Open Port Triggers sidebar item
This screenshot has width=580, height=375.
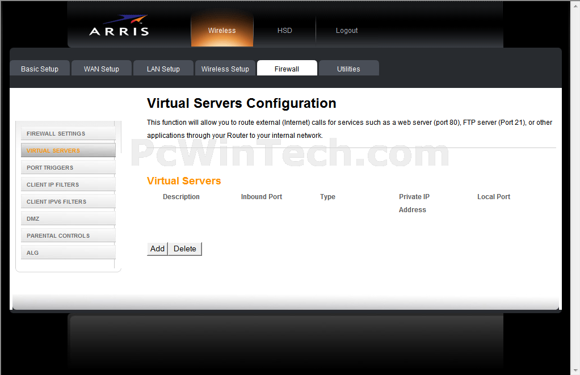[x=68, y=167]
